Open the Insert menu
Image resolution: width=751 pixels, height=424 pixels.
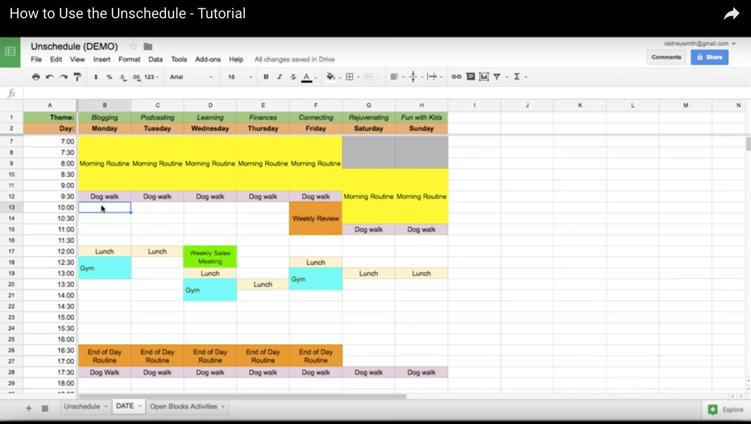coord(102,60)
